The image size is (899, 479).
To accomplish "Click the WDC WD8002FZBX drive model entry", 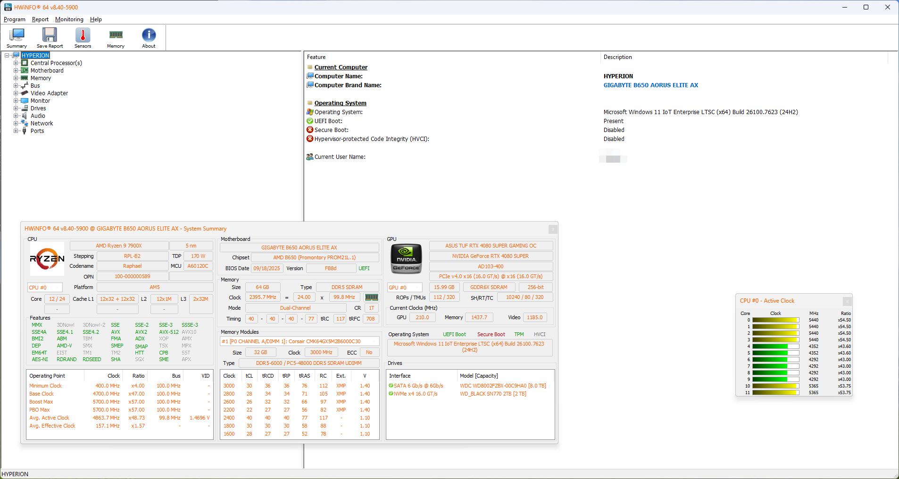I will (x=503, y=386).
